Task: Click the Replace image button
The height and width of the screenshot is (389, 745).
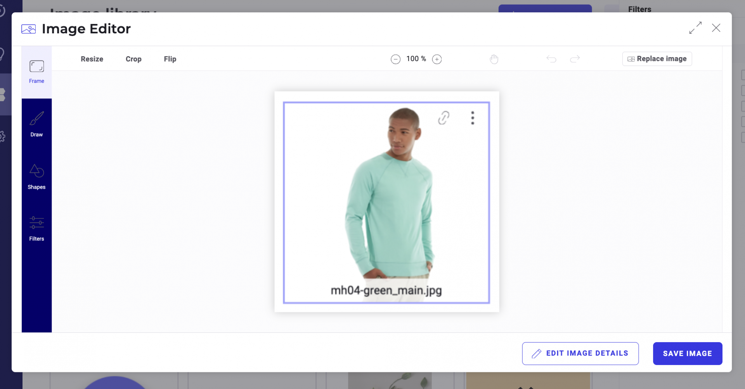Action: coord(657,59)
